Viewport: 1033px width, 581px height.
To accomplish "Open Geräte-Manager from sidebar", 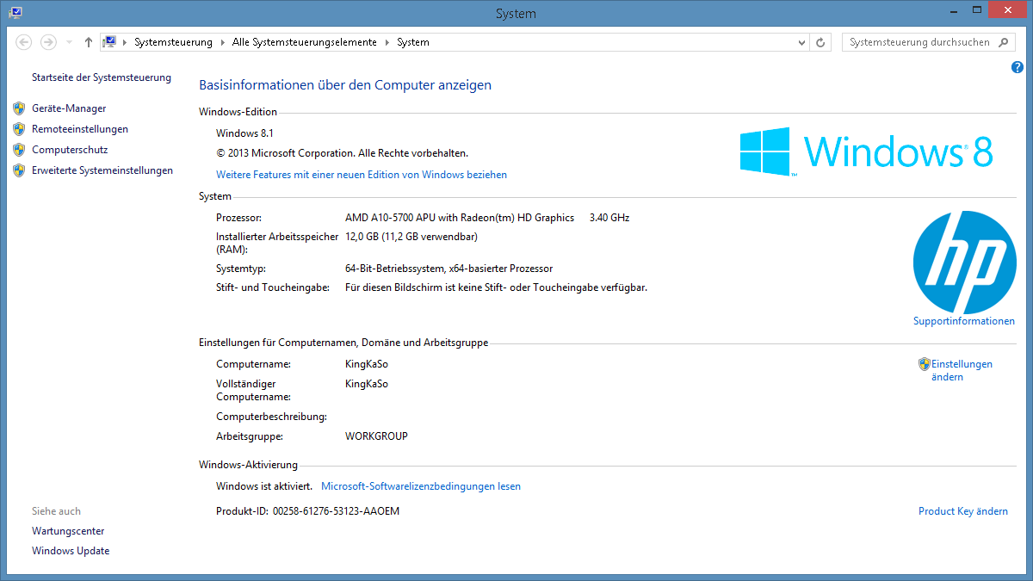I will (69, 108).
